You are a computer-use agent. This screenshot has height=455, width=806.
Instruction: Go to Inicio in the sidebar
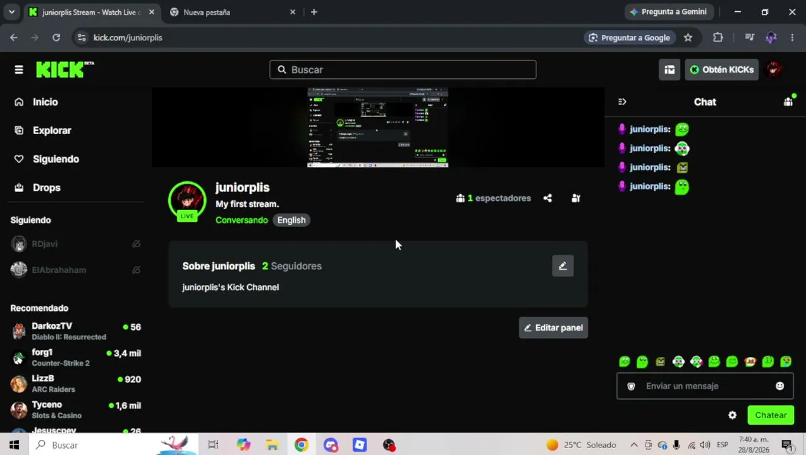coord(45,102)
